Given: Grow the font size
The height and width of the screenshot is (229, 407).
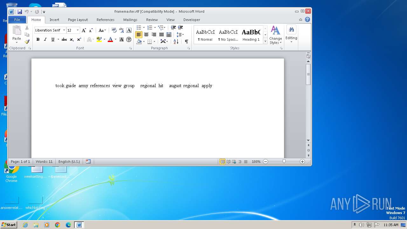Looking at the screenshot, I should (84, 30).
